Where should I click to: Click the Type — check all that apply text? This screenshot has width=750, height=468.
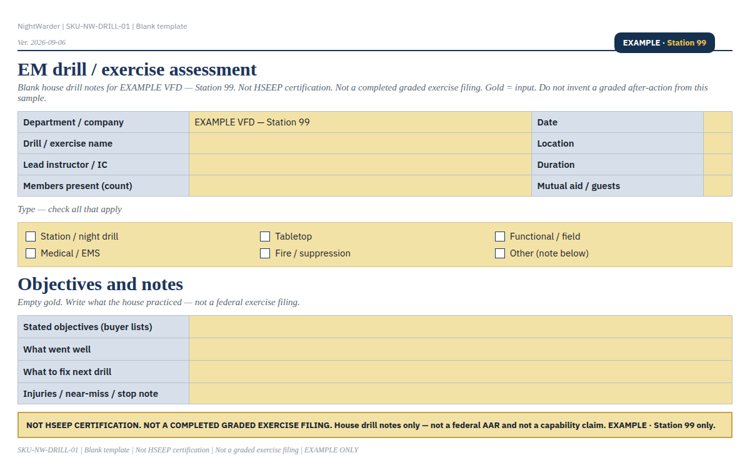click(x=69, y=209)
